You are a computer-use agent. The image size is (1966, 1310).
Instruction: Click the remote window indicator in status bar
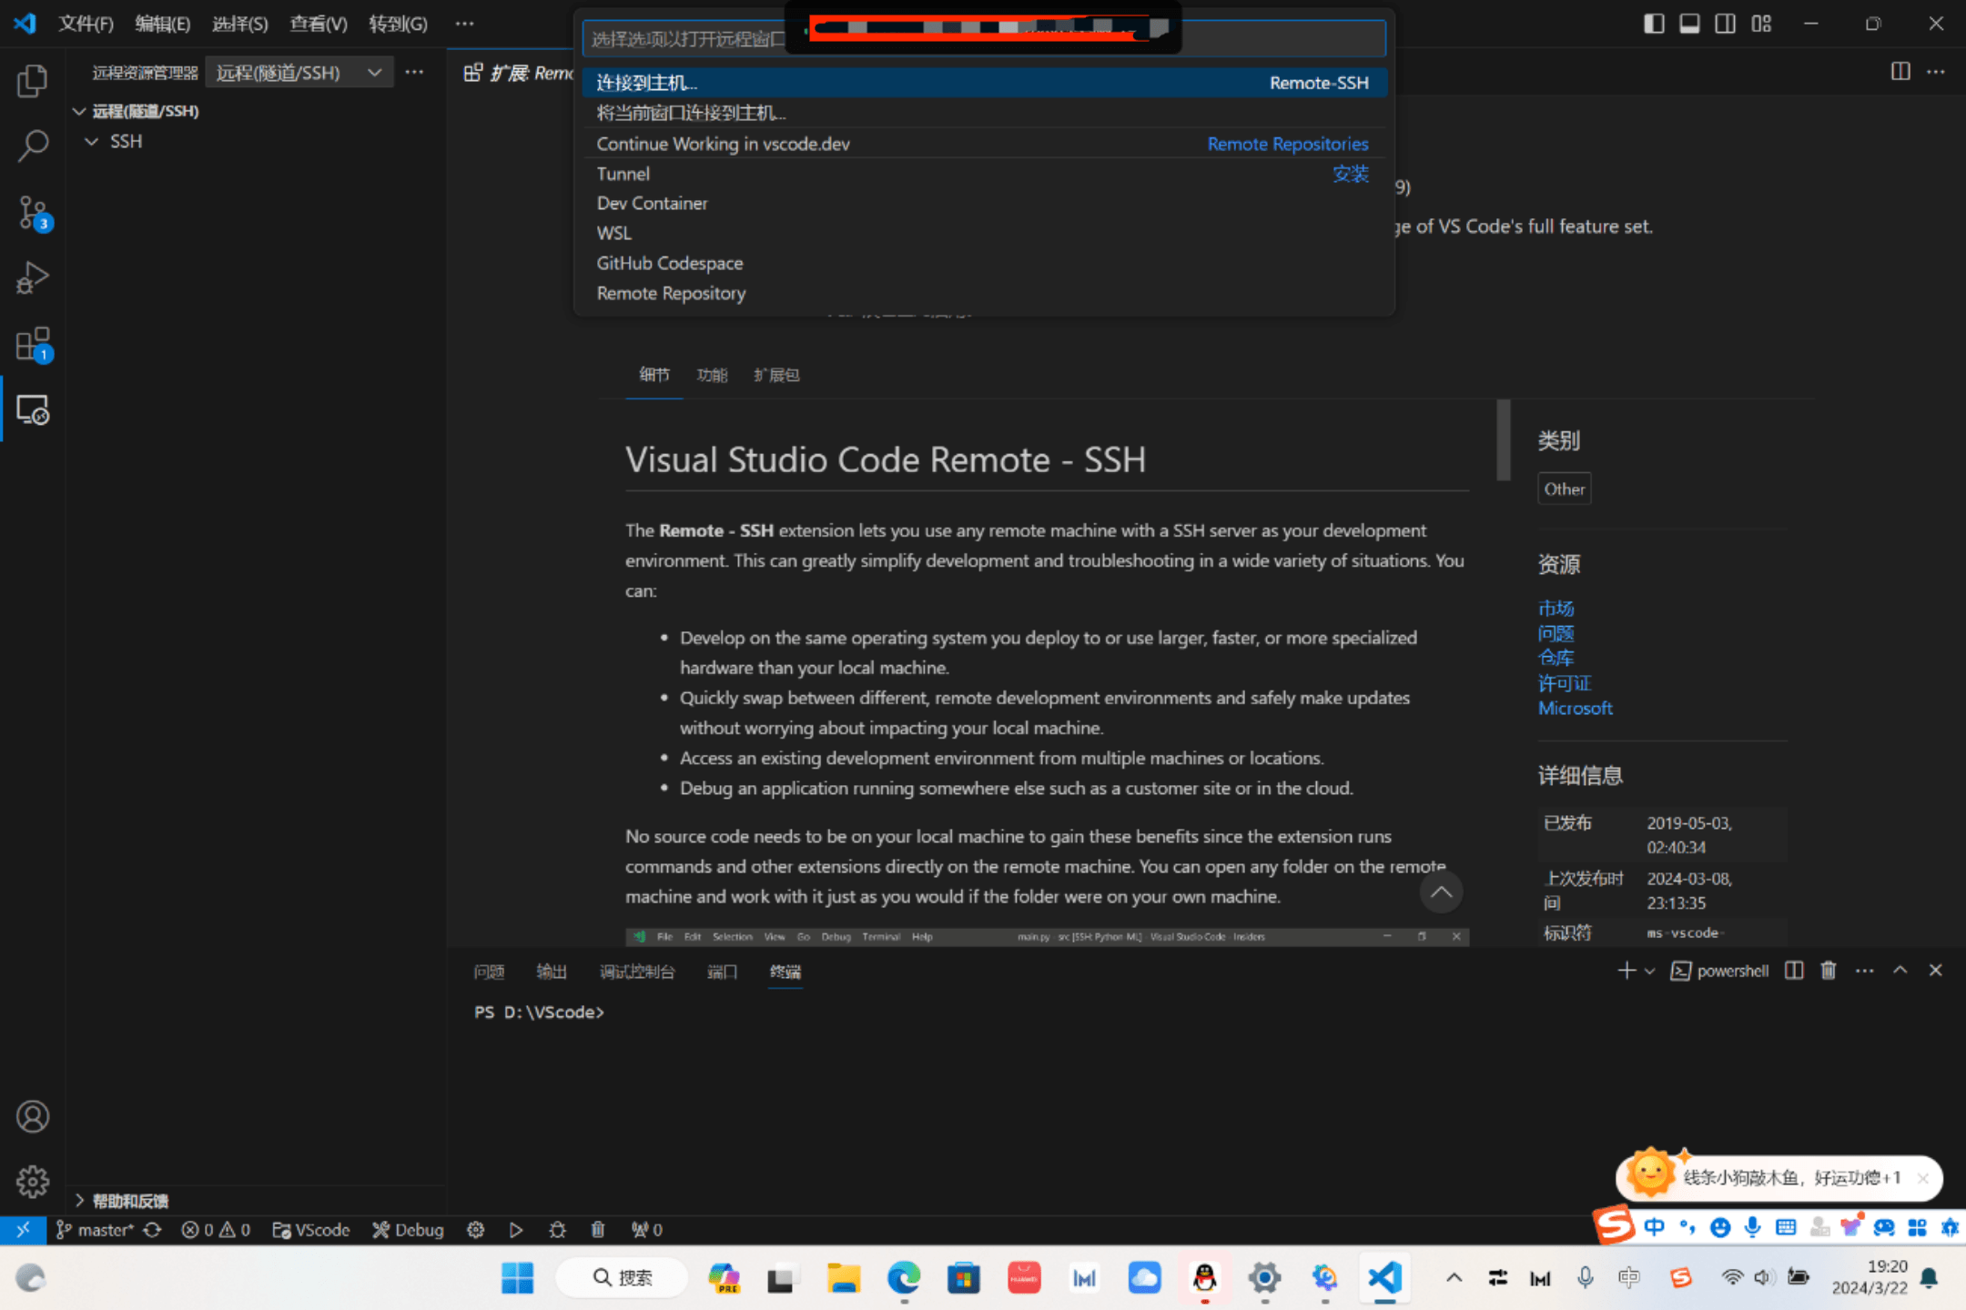pyautogui.click(x=23, y=1230)
